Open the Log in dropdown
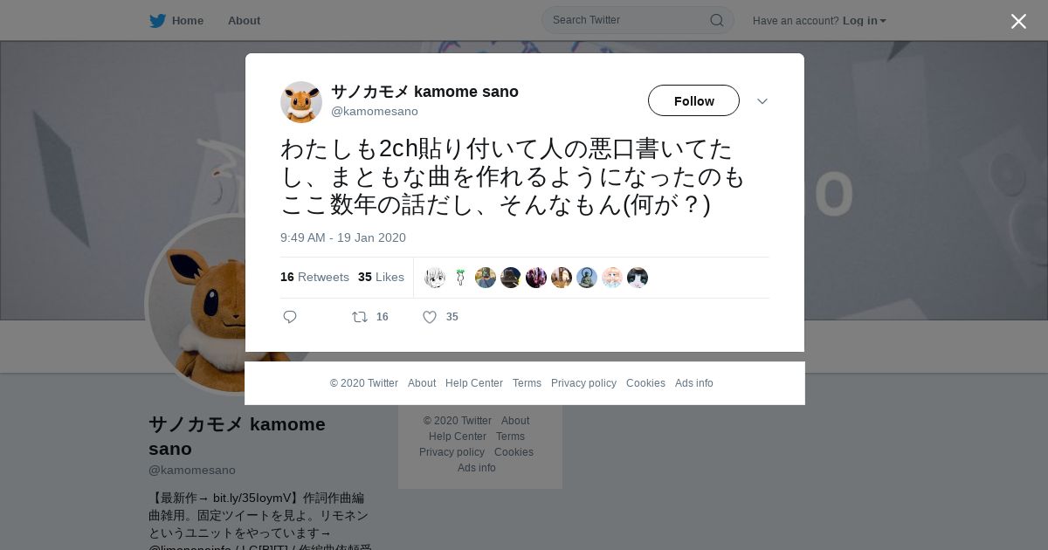1048x550 pixels. coord(864,21)
